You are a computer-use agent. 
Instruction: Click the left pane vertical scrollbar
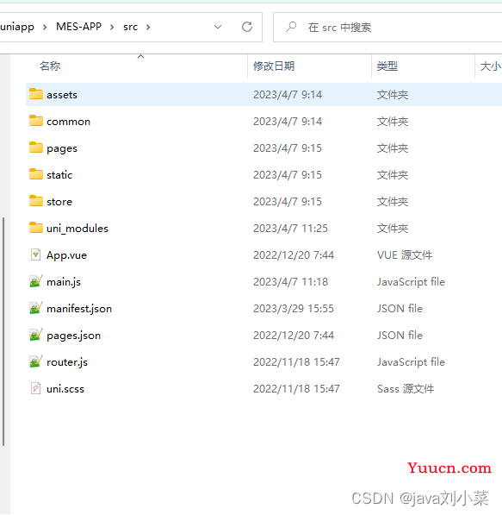[3, 332]
